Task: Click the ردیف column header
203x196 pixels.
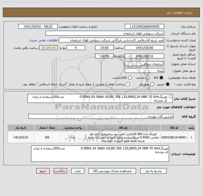Action: [191, 128]
